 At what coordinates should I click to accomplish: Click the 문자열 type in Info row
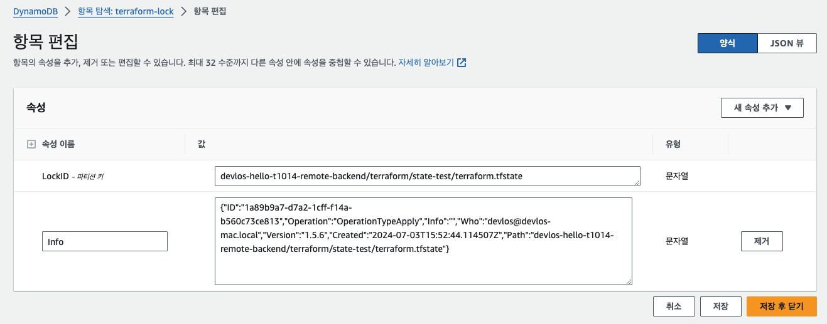(x=677, y=241)
